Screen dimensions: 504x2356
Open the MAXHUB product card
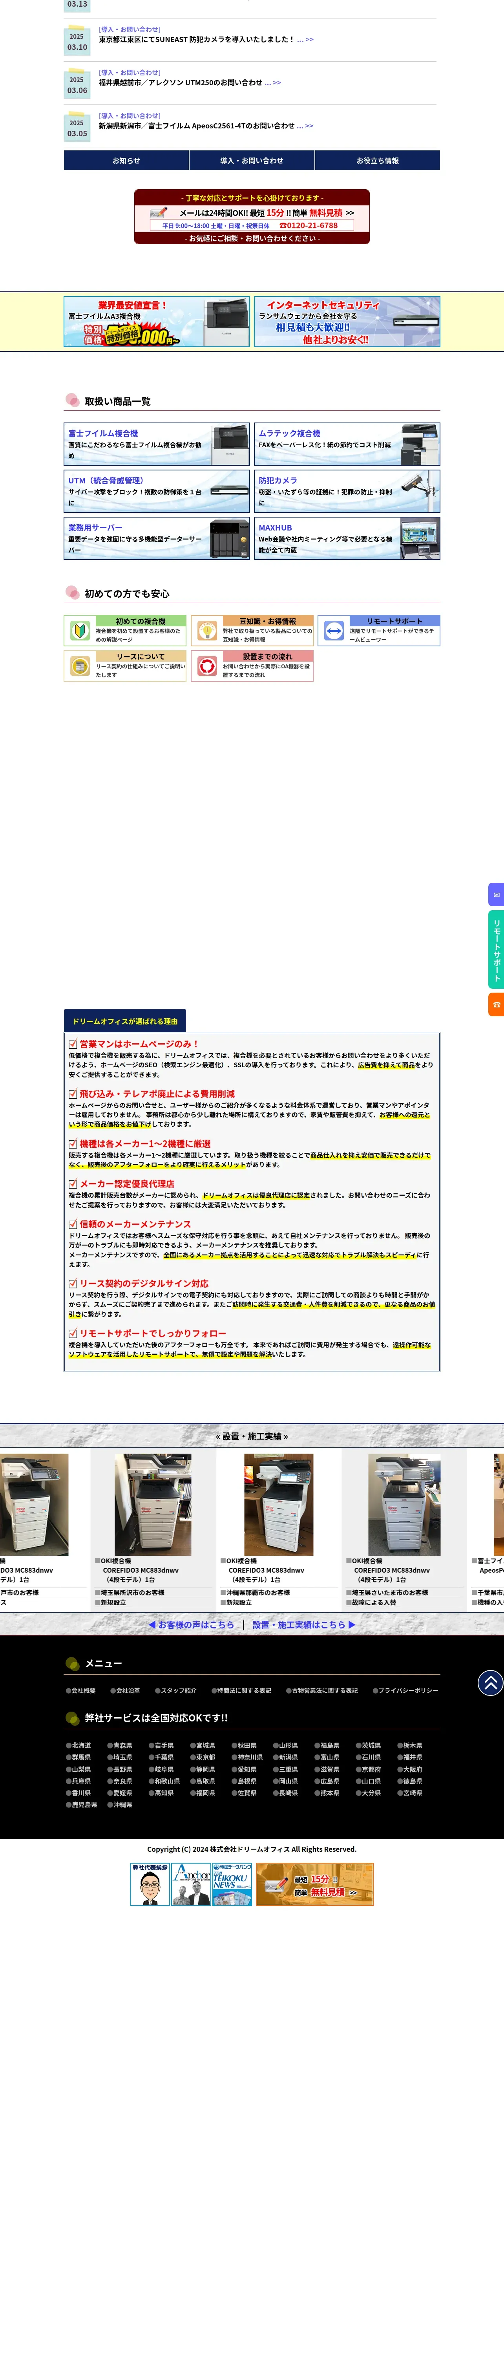pos(347,539)
